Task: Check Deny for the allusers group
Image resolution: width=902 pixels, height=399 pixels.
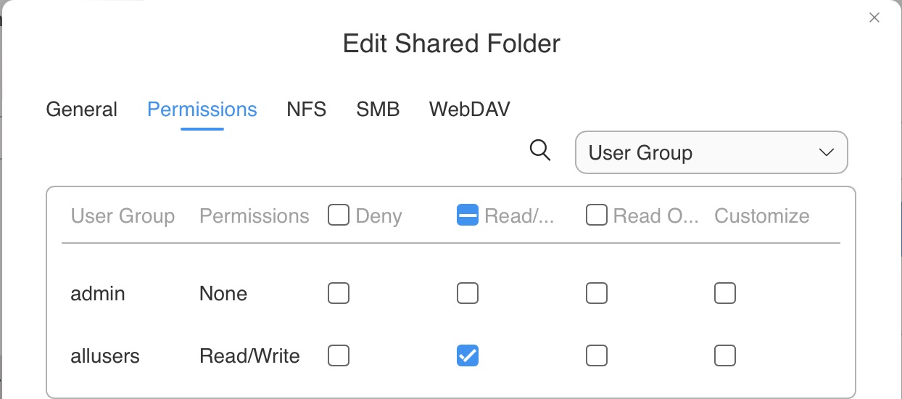Action: [x=339, y=355]
